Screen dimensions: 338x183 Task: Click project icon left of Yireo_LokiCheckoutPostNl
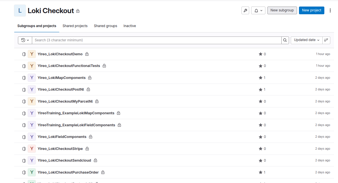(24, 90)
